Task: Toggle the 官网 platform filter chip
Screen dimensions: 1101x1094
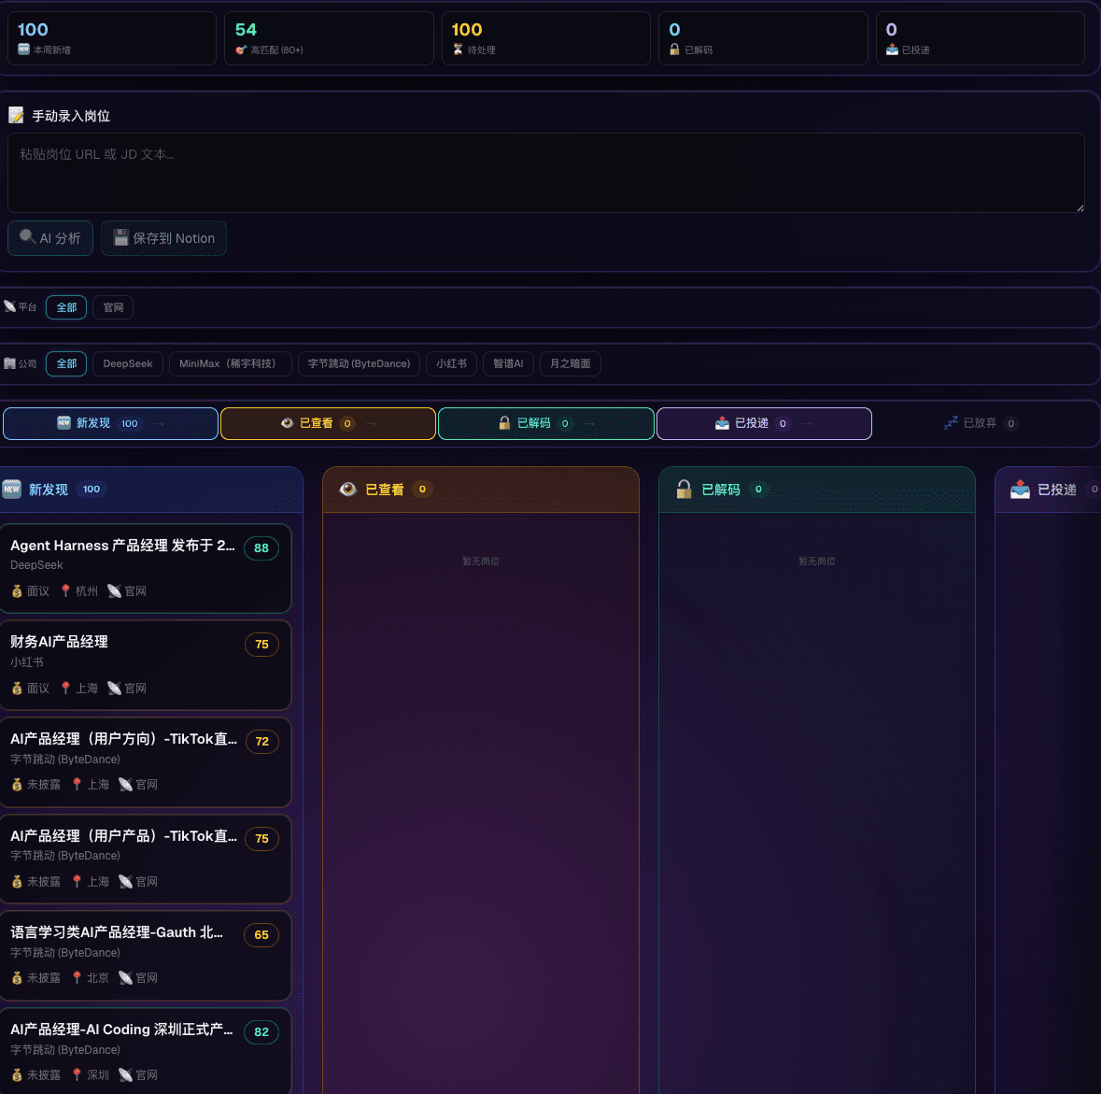Action: 113,307
